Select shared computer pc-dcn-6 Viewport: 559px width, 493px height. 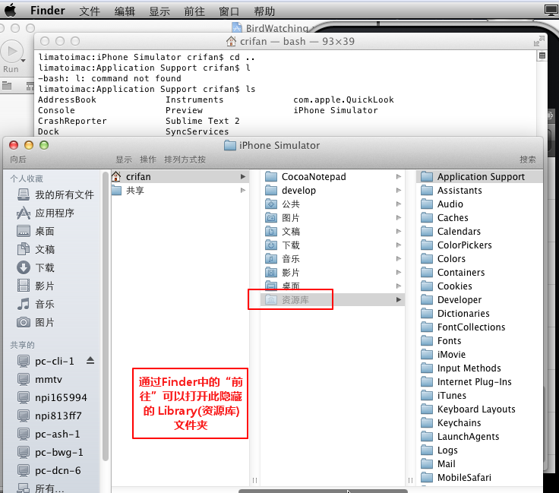(49, 470)
